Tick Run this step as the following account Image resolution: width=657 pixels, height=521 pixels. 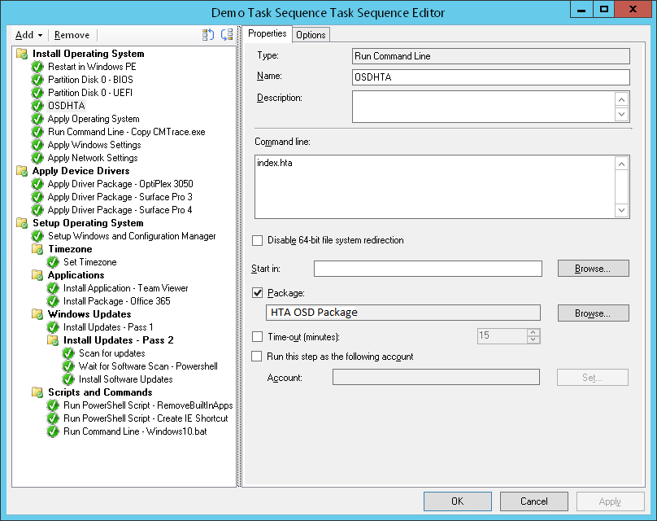[258, 357]
